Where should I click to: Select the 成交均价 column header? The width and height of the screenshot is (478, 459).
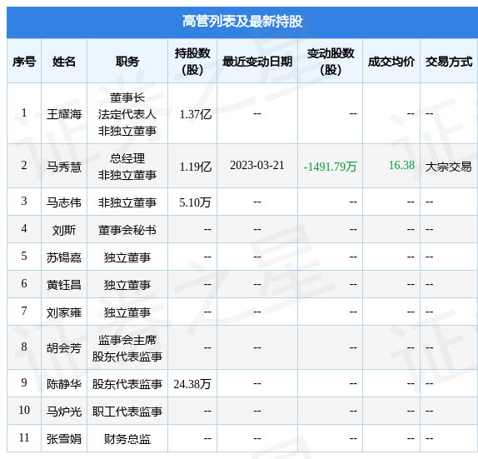pyautogui.click(x=391, y=62)
